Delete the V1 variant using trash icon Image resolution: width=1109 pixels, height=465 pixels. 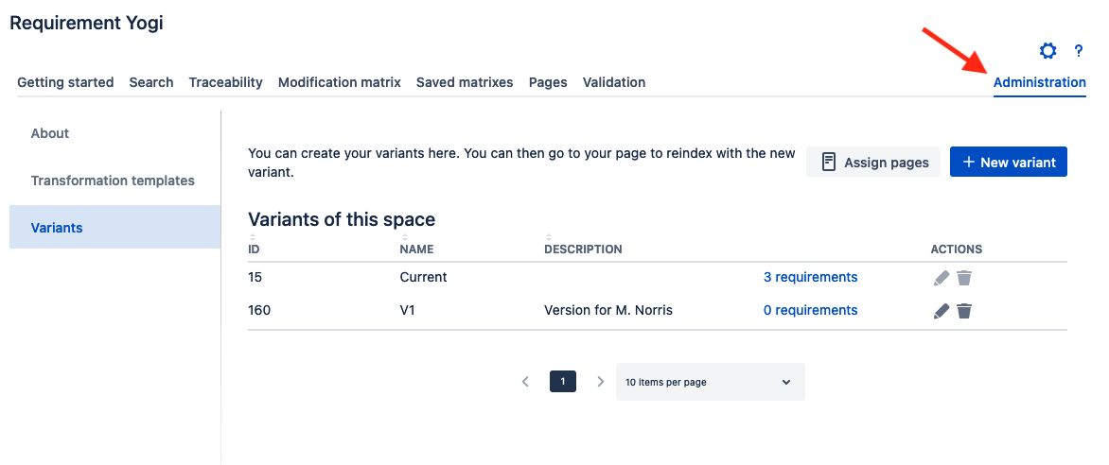(964, 311)
